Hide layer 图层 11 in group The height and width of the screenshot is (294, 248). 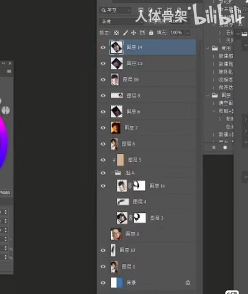pos(103,186)
